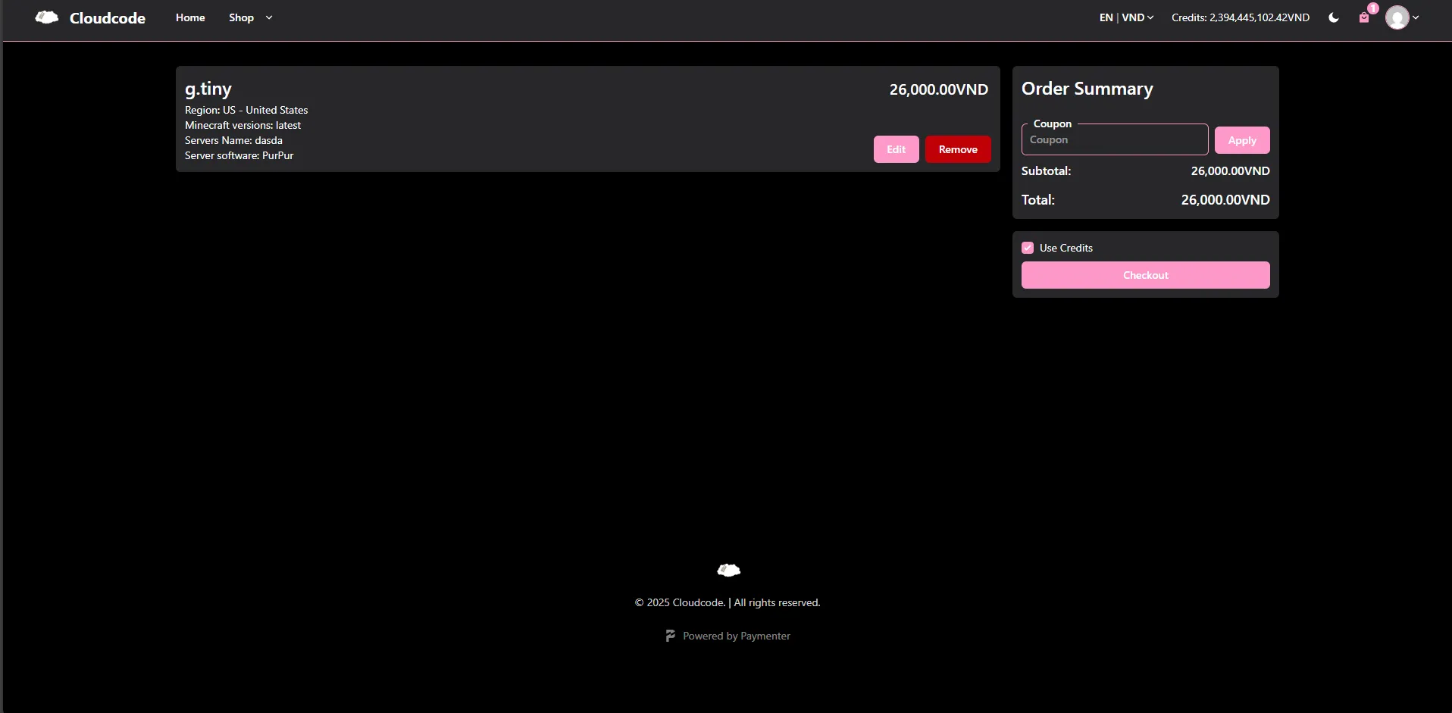The image size is (1452, 713).
Task: Select the Shop menu entry
Action: click(x=242, y=17)
